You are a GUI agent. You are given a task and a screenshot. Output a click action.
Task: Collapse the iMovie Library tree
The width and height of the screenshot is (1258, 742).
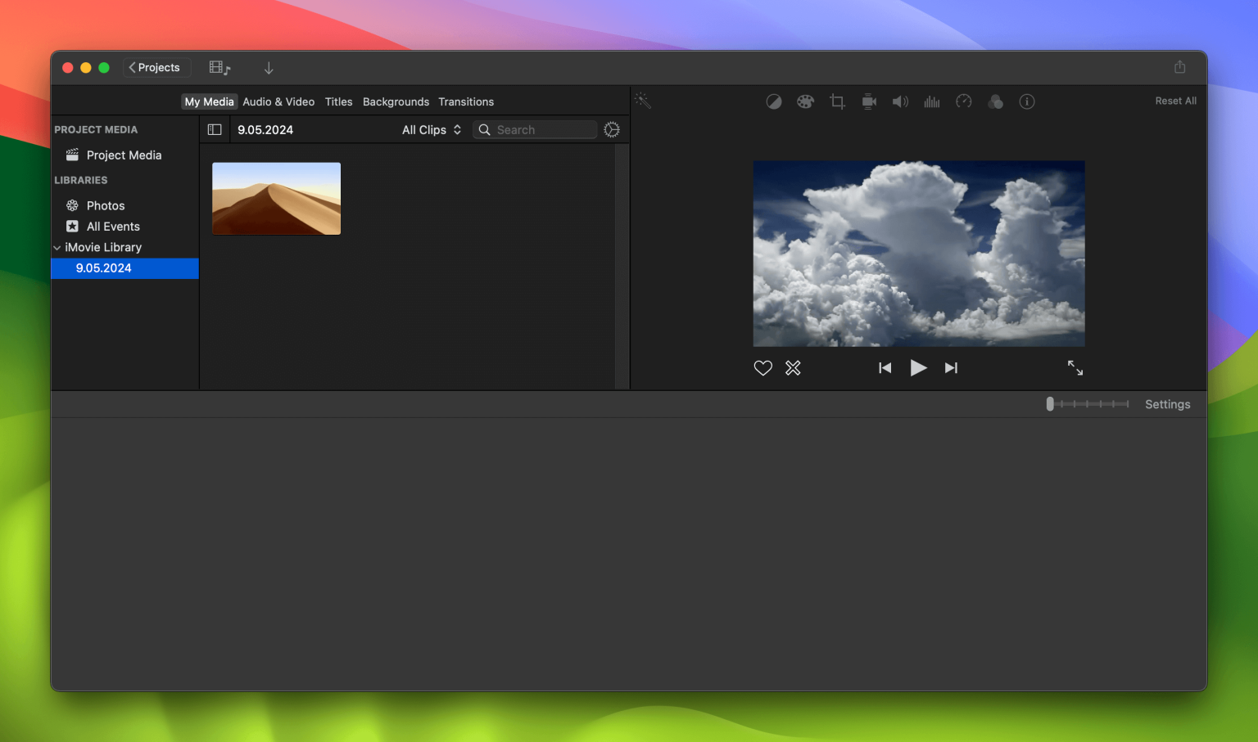click(57, 247)
